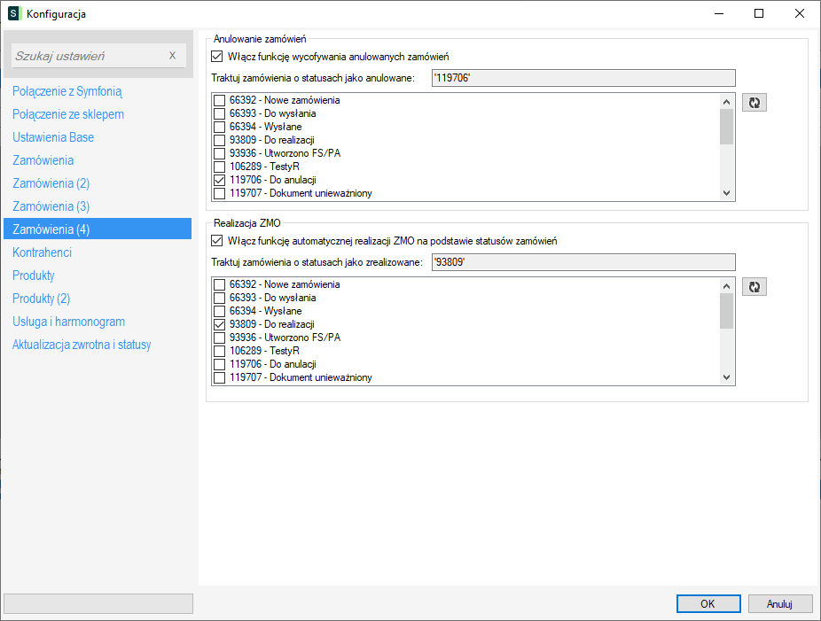Toggle automatic ZMO realization function checkbox
This screenshot has height=621, width=821.
click(x=217, y=241)
